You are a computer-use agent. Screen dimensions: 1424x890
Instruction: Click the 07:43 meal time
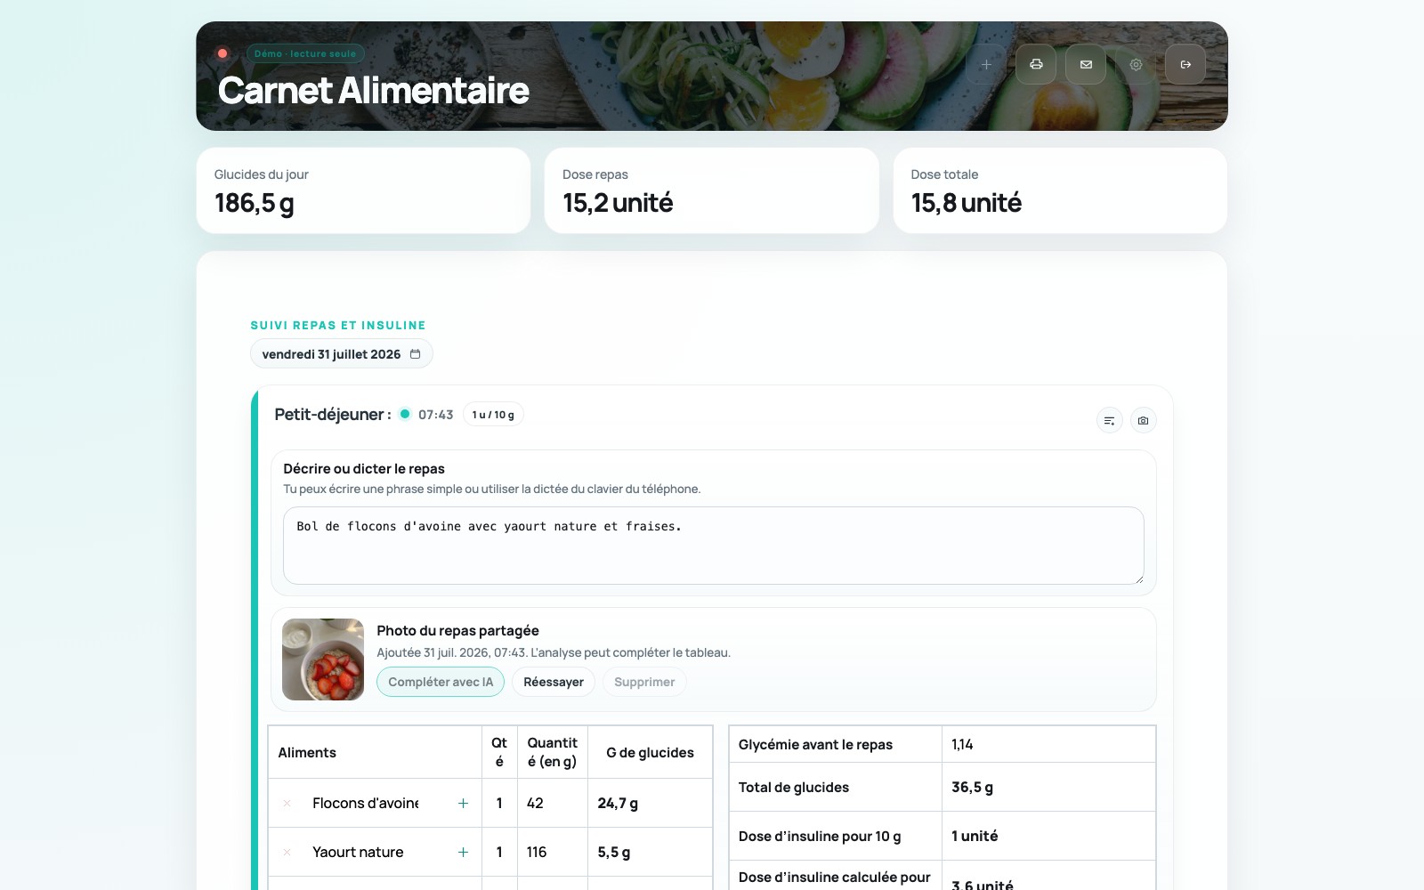(435, 415)
